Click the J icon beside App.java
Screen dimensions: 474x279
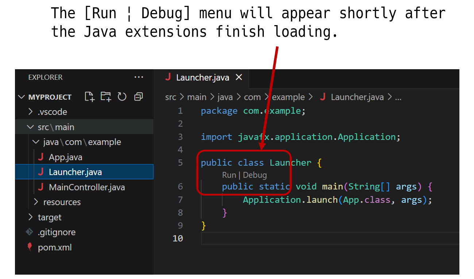pyautogui.click(x=41, y=157)
